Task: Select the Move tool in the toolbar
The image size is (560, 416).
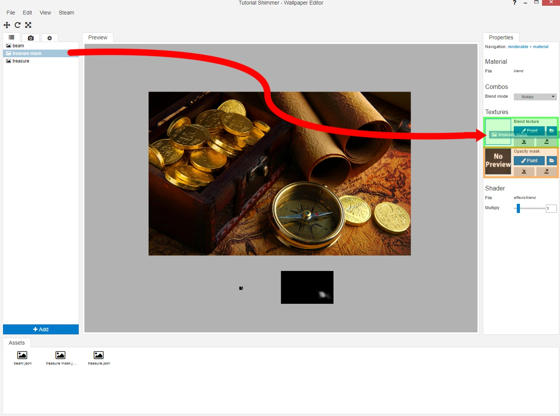Action: pos(7,25)
